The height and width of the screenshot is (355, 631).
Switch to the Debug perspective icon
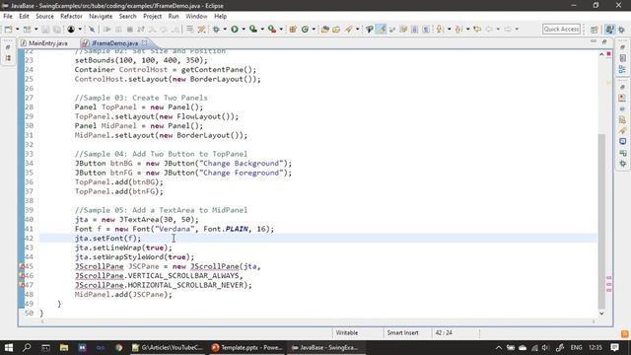622,30
